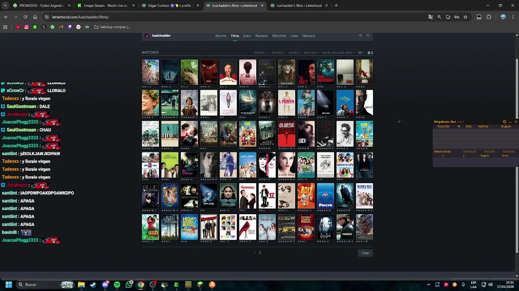Expand the SERVICE filter dropdown
The height and width of the screenshot is (291, 519).
point(311,53)
